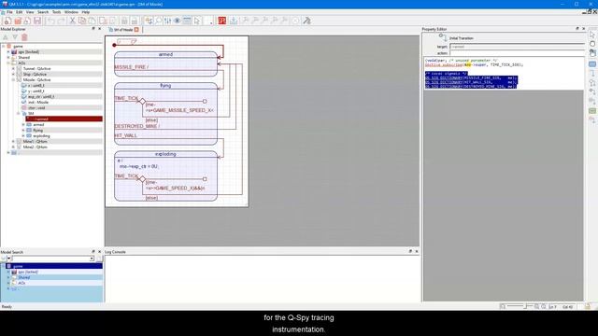This screenshot has width=598, height=336.
Task: Click the Move Up triangle in Model Explorer
Action: (6, 37)
